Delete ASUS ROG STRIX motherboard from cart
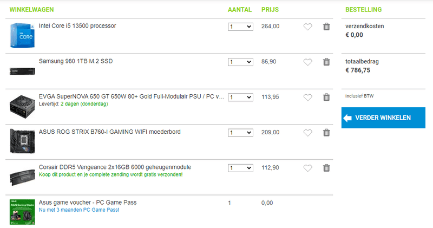Screen dimensions: 433x228 coord(326,133)
